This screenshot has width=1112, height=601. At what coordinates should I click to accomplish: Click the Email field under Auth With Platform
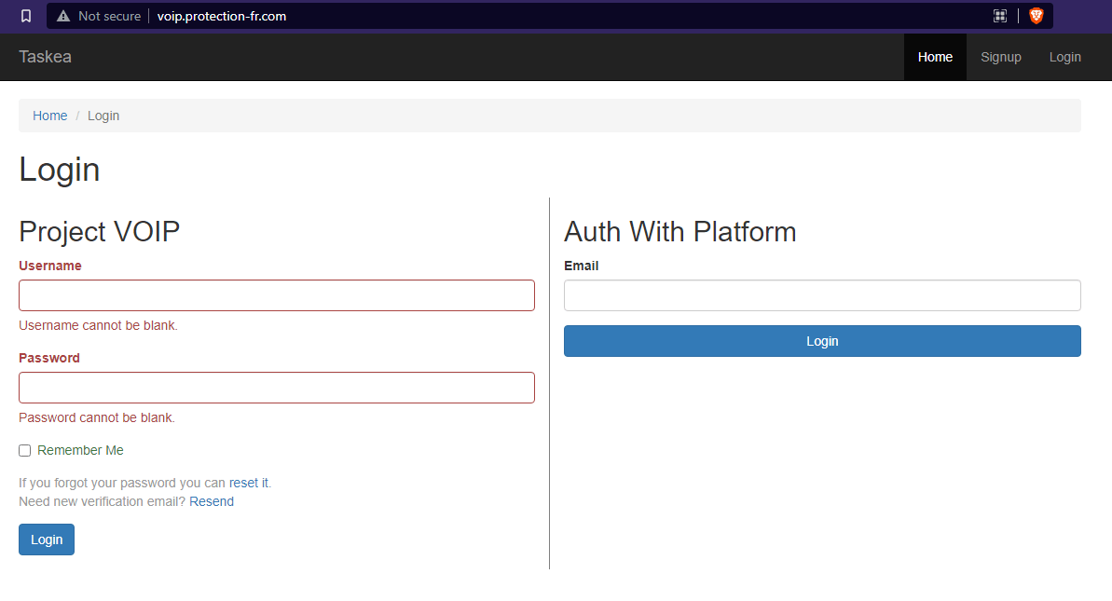[x=822, y=295]
